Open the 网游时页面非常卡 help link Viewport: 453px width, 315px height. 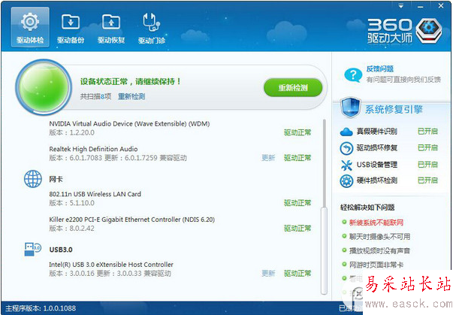tap(376, 265)
